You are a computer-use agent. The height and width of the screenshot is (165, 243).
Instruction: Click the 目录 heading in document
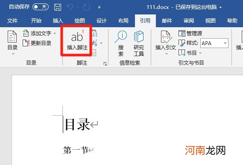point(77,125)
